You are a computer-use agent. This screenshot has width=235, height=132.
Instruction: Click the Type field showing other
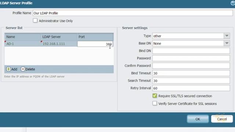[188, 36]
